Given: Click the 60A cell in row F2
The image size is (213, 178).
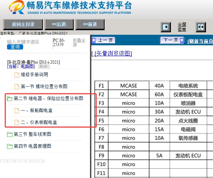Looking at the screenshot, I should [x=159, y=94].
